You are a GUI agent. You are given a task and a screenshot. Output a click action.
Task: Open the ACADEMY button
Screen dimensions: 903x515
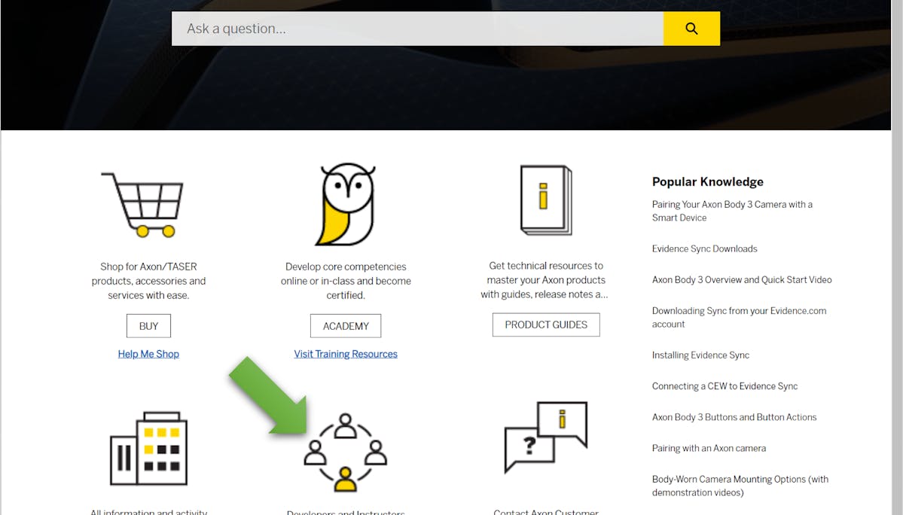(346, 326)
